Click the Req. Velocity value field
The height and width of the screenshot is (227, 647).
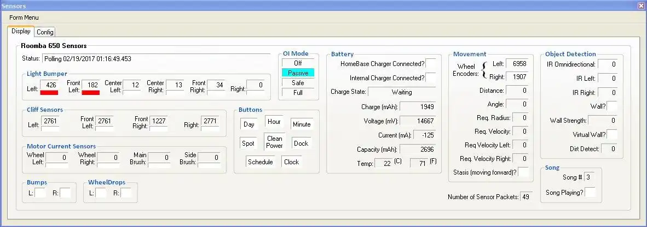tap(520, 132)
